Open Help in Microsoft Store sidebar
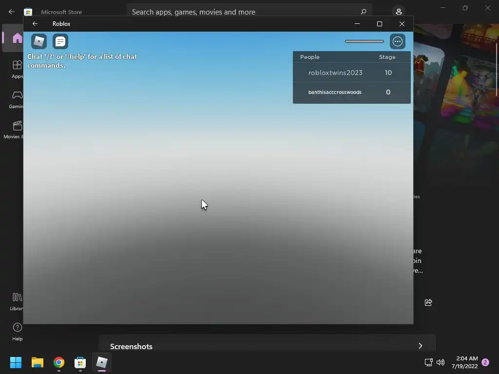This screenshot has width=499, height=374. click(17, 332)
